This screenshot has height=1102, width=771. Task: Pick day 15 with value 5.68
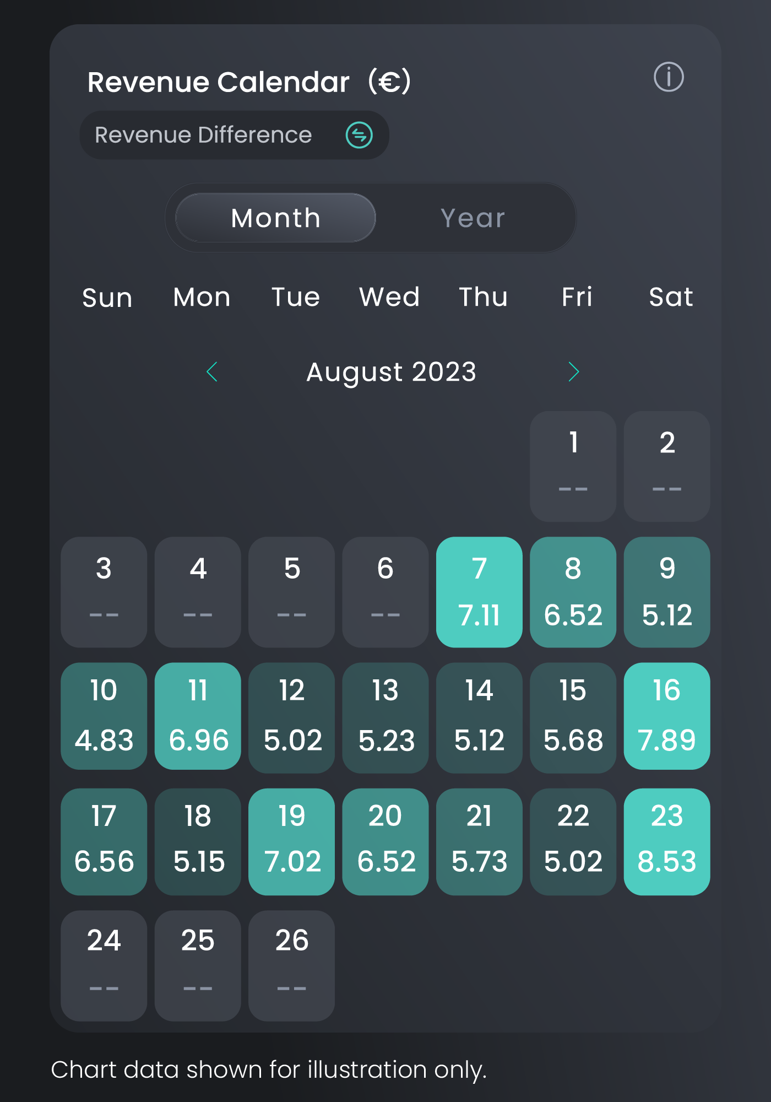pos(573,717)
